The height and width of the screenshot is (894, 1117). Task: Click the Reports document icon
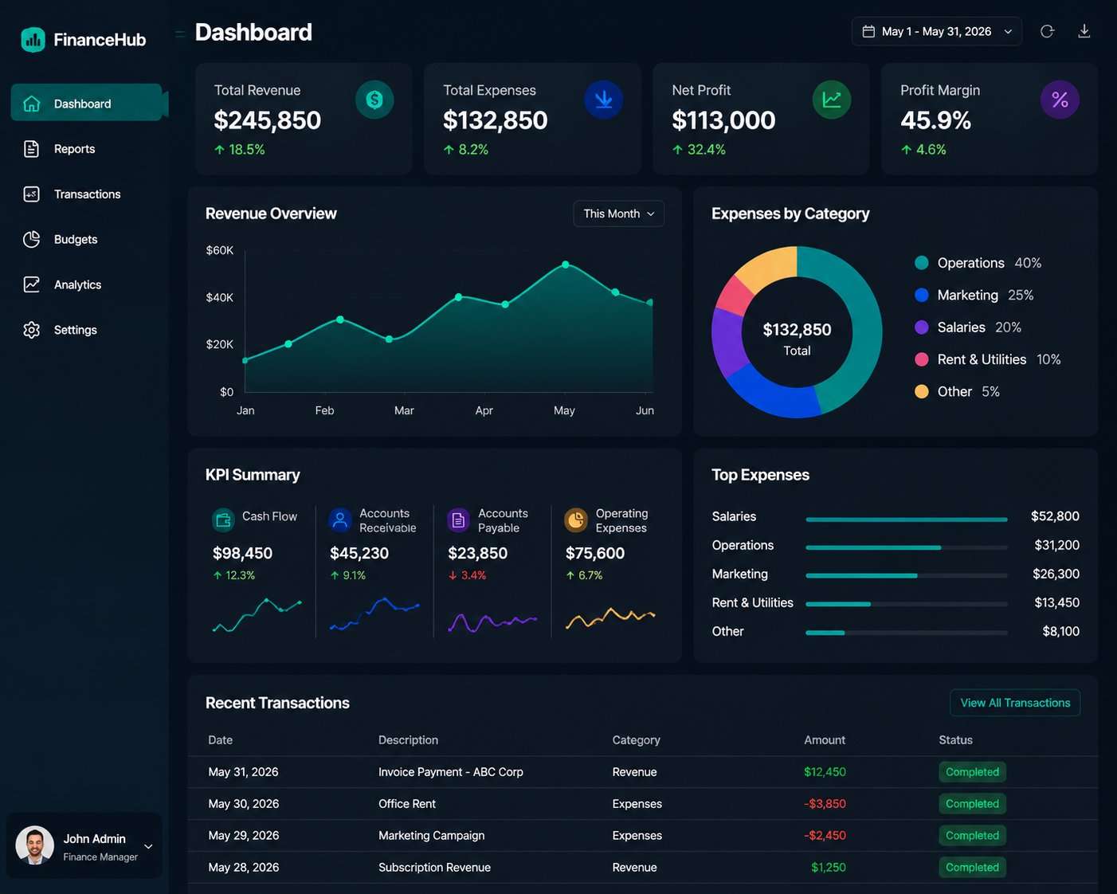coord(32,149)
